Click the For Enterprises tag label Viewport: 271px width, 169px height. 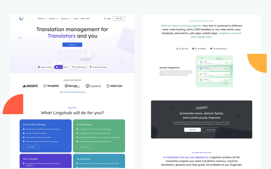(202, 108)
